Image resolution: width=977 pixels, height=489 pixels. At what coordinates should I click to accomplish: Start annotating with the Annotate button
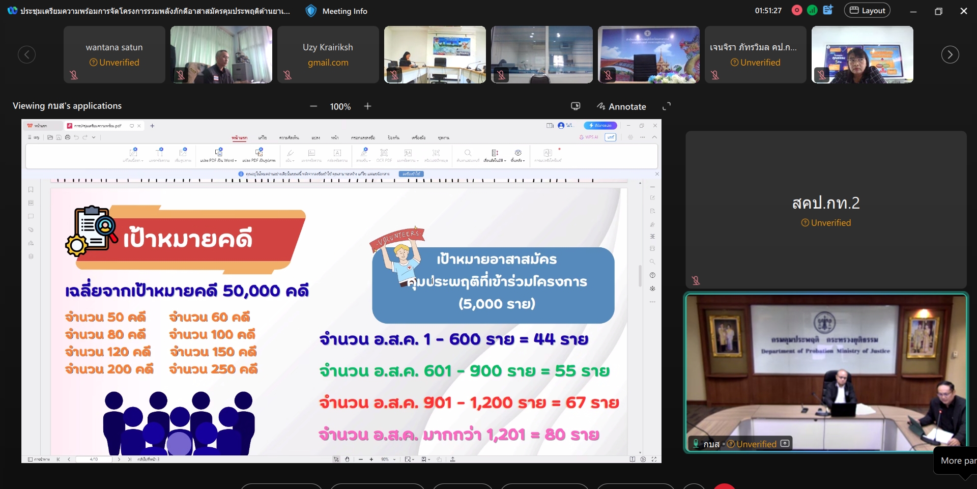pos(621,106)
